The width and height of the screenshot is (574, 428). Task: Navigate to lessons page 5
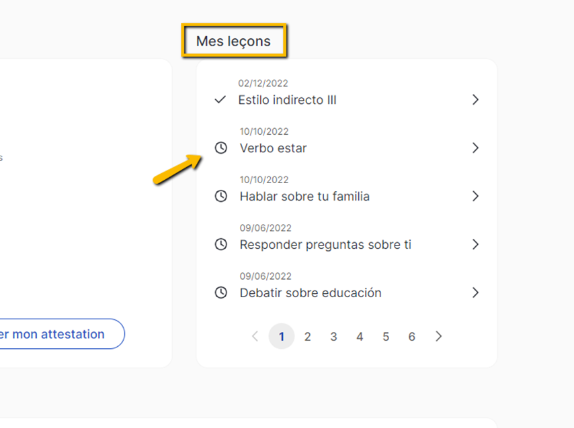point(386,337)
